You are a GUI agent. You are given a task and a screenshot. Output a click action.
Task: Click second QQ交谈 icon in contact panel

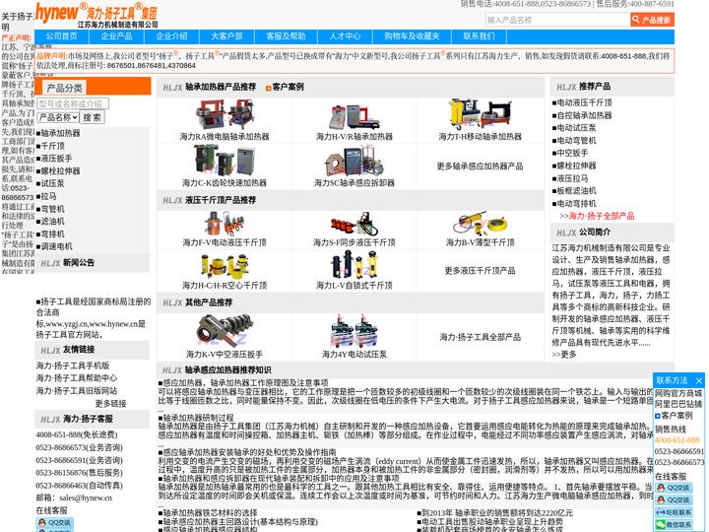674,499
